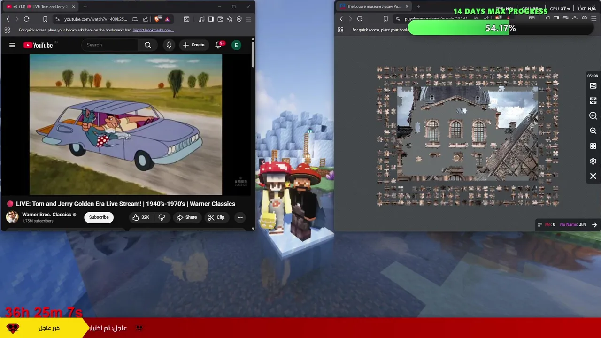This screenshot has width=601, height=338.
Task: Zoom in on the jigsaw puzzle
Action: (593, 116)
